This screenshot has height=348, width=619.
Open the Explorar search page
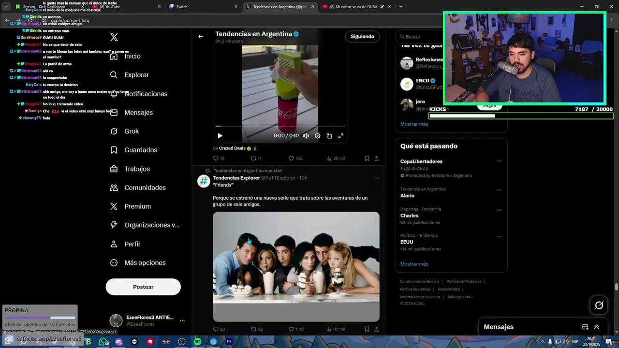[130, 75]
